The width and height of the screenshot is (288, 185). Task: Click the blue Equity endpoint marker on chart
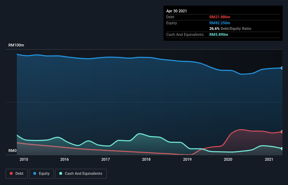click(282, 68)
